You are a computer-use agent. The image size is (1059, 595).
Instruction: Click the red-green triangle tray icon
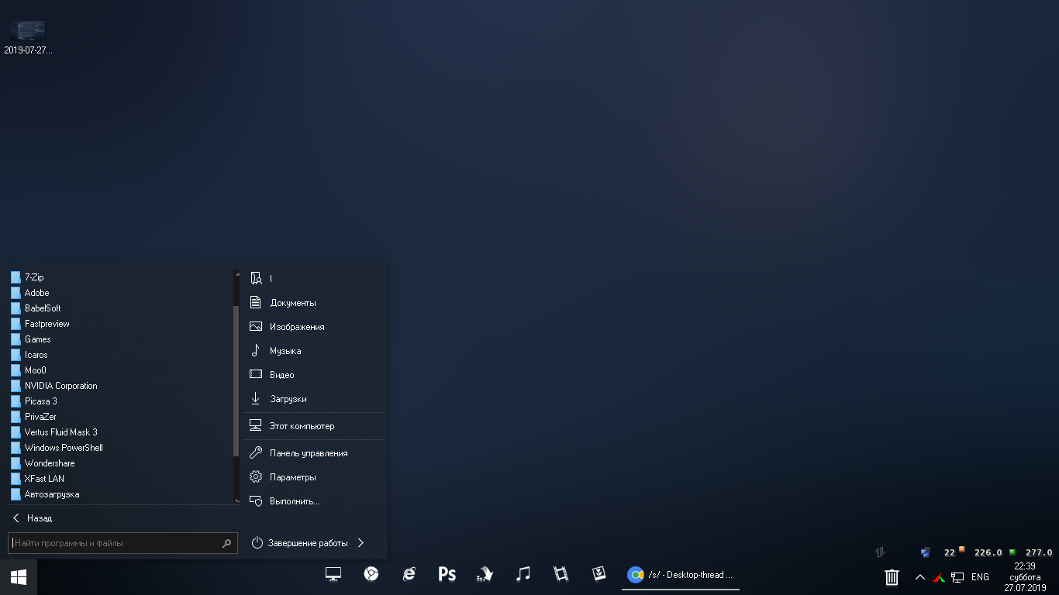click(939, 577)
